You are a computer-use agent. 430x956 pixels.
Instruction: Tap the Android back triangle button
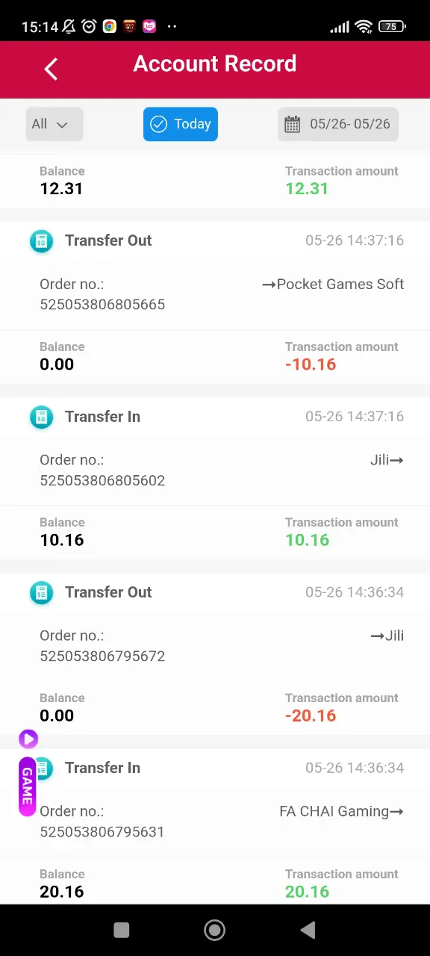pyautogui.click(x=308, y=930)
